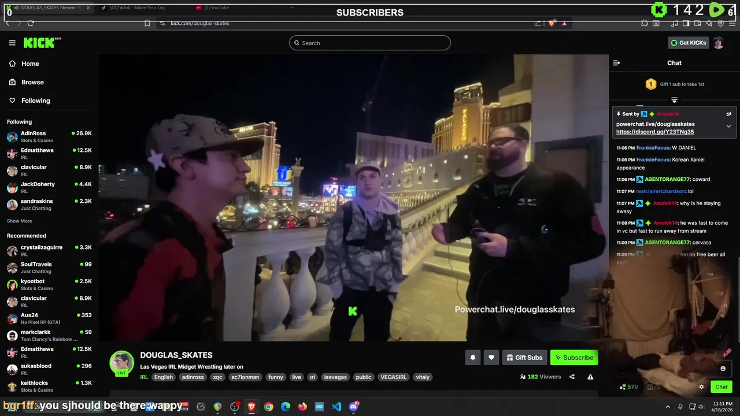Open the Brave VPN shield icon
This screenshot has height=416, width=740.
[x=720, y=23]
